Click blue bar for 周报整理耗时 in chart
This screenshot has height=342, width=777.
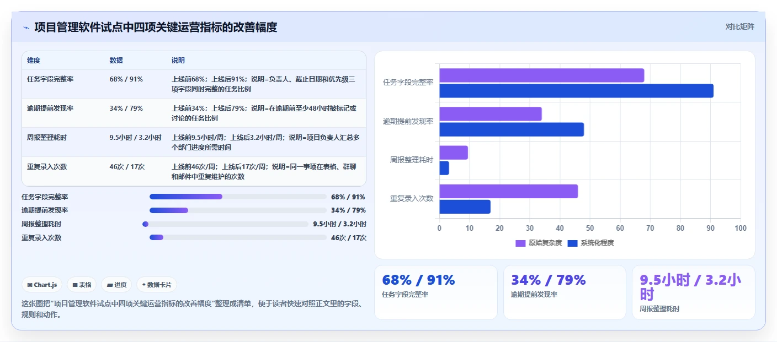(444, 168)
